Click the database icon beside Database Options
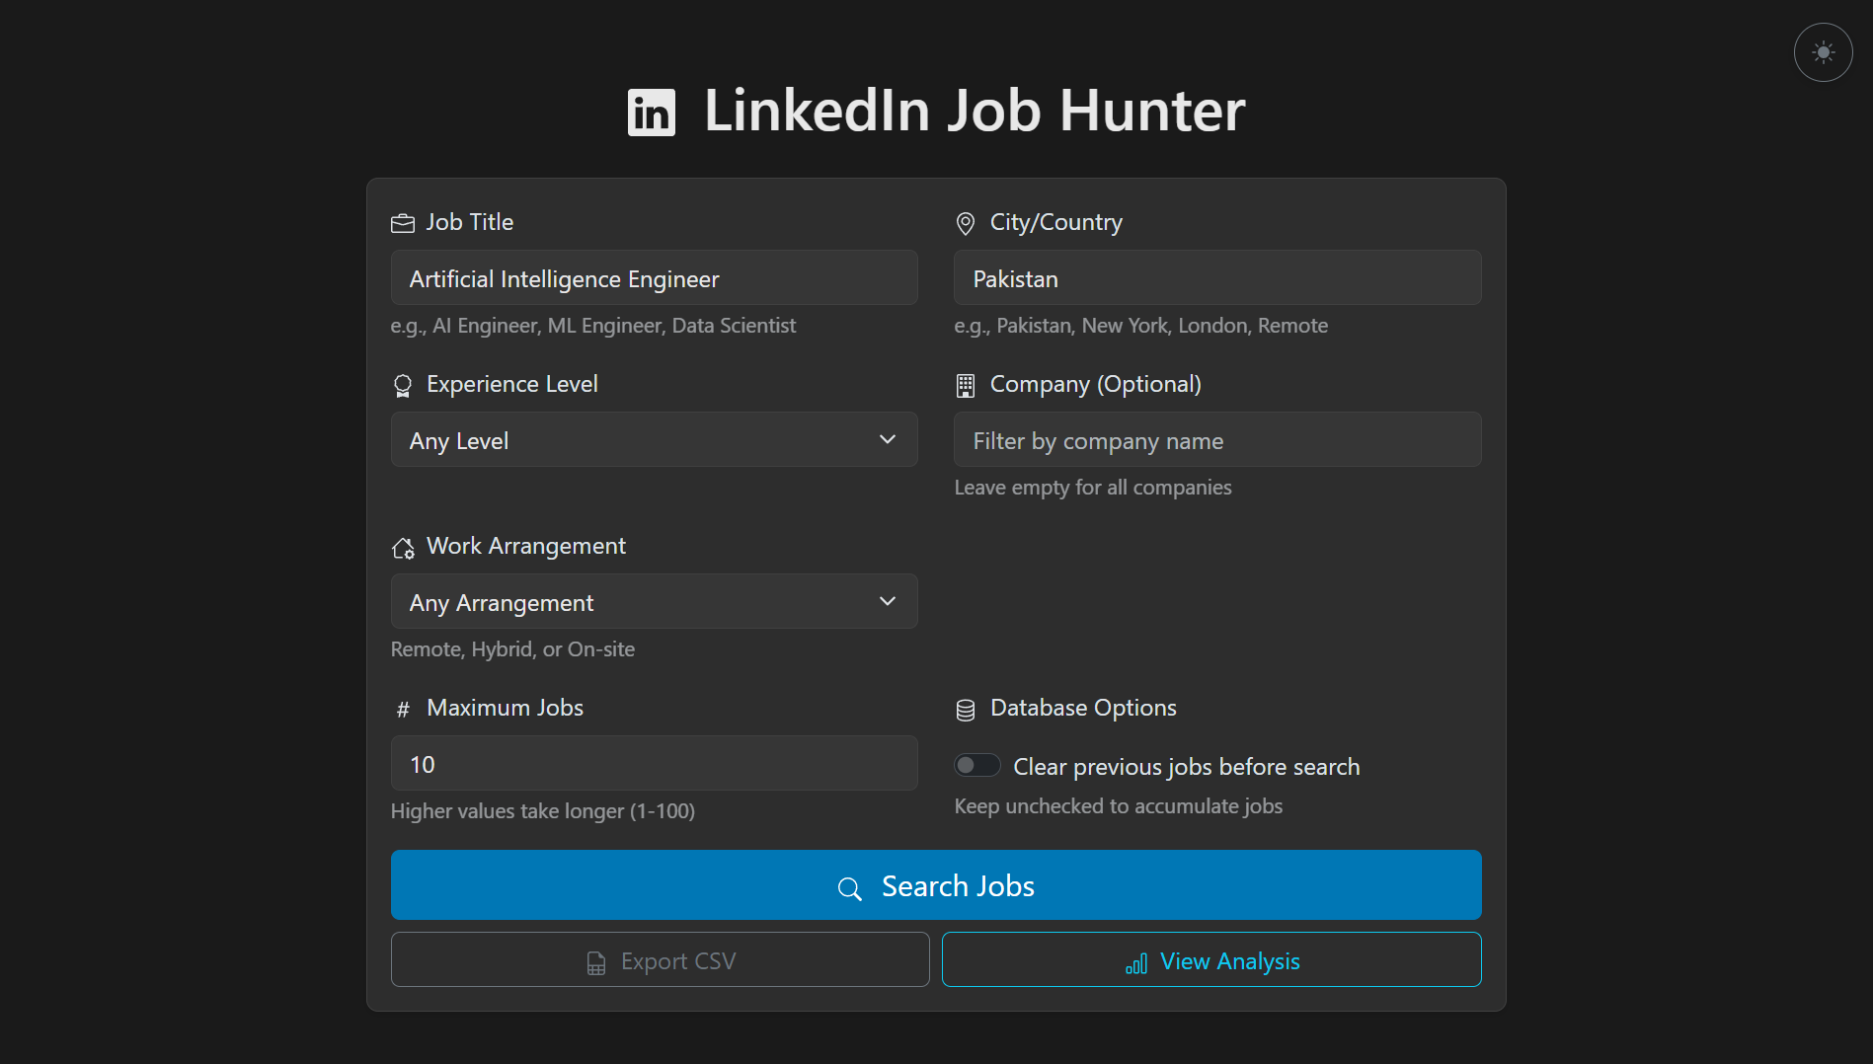1873x1064 pixels. coord(965,708)
